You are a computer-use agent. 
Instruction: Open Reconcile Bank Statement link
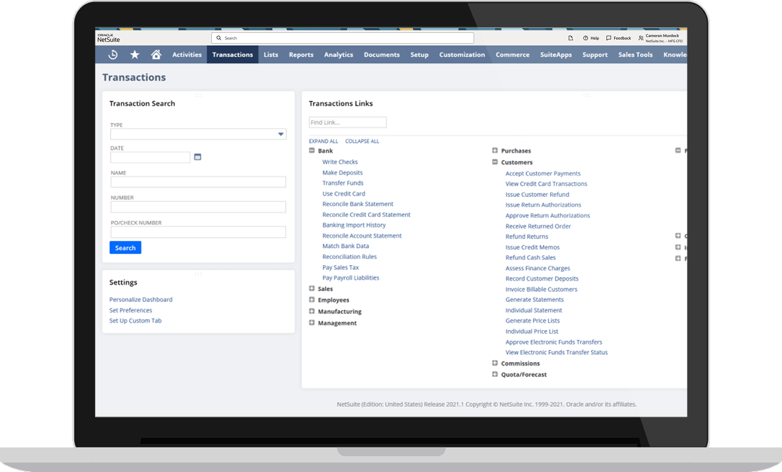coord(358,204)
